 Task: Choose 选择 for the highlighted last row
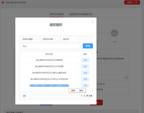tap(85, 85)
